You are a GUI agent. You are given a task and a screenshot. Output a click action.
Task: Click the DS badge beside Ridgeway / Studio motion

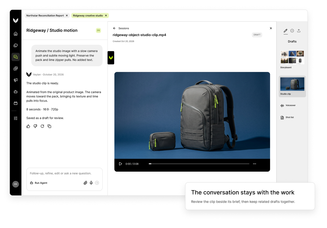pyautogui.click(x=98, y=30)
